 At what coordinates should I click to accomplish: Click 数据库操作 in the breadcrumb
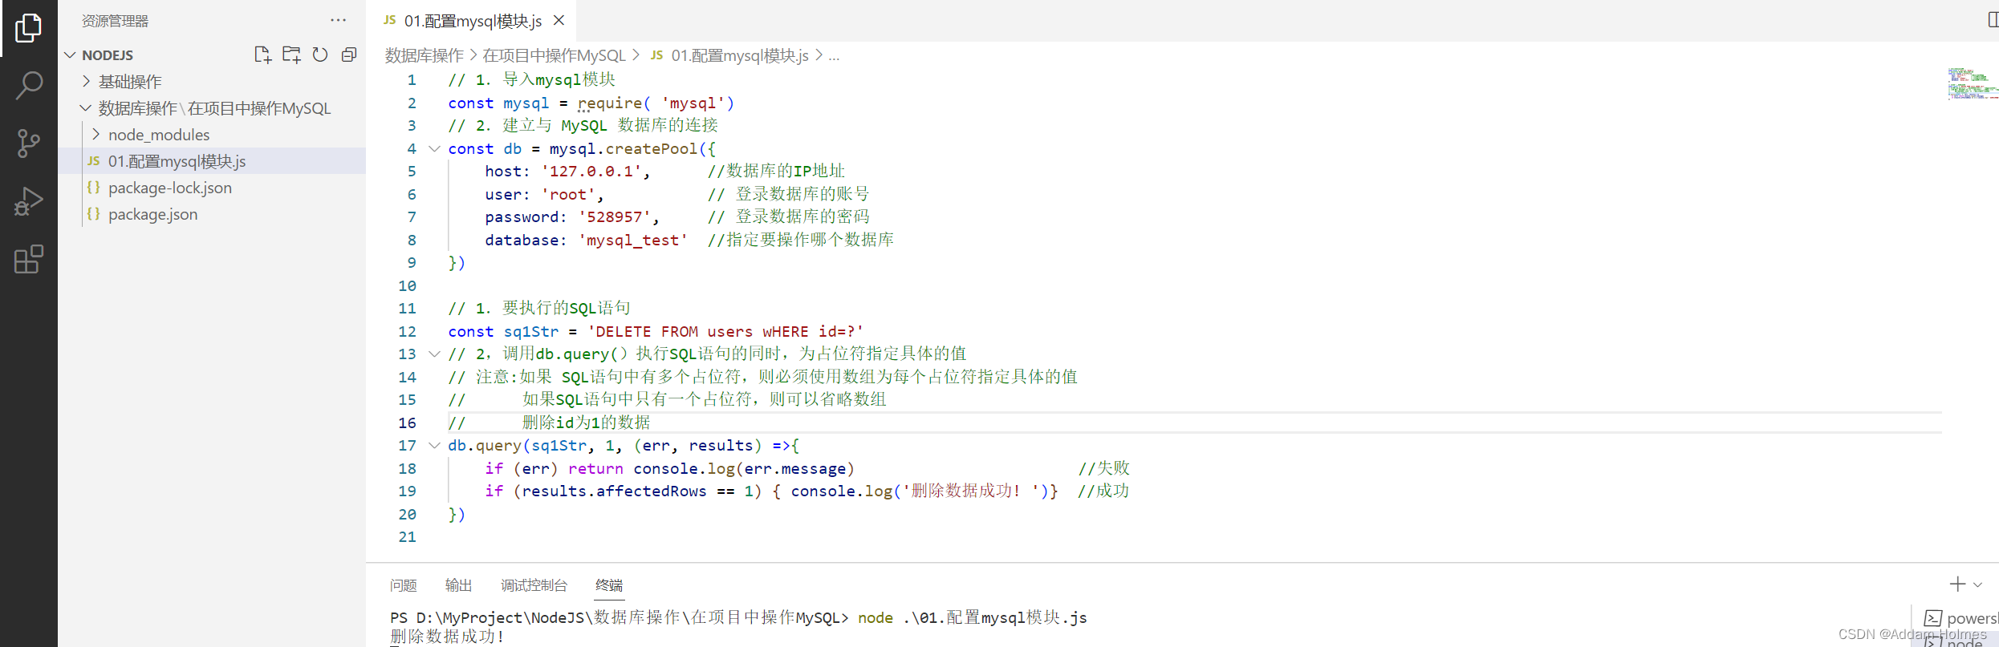click(x=424, y=55)
